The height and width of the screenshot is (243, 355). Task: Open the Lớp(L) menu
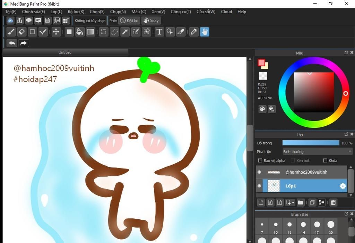tap(57, 12)
